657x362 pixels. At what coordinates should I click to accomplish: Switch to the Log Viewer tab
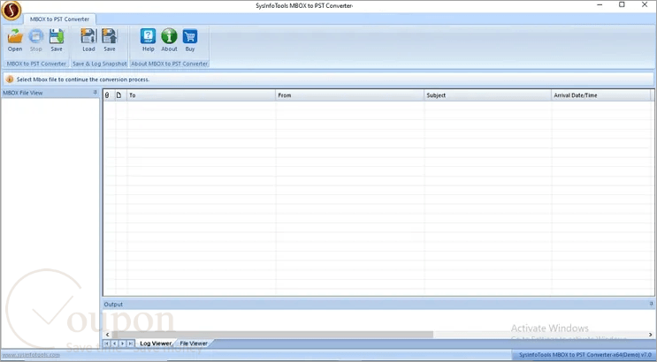(x=156, y=343)
